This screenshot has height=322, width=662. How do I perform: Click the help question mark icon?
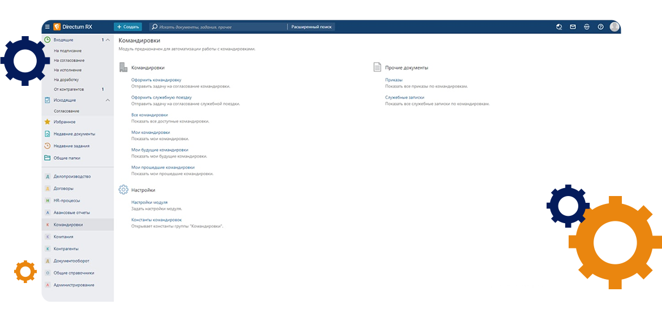tap(600, 27)
